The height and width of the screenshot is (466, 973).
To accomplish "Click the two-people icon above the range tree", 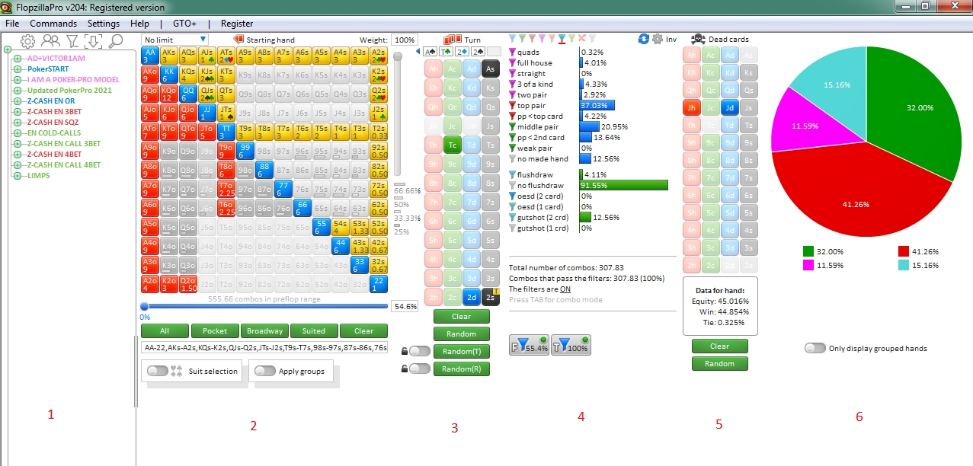I will [x=50, y=41].
